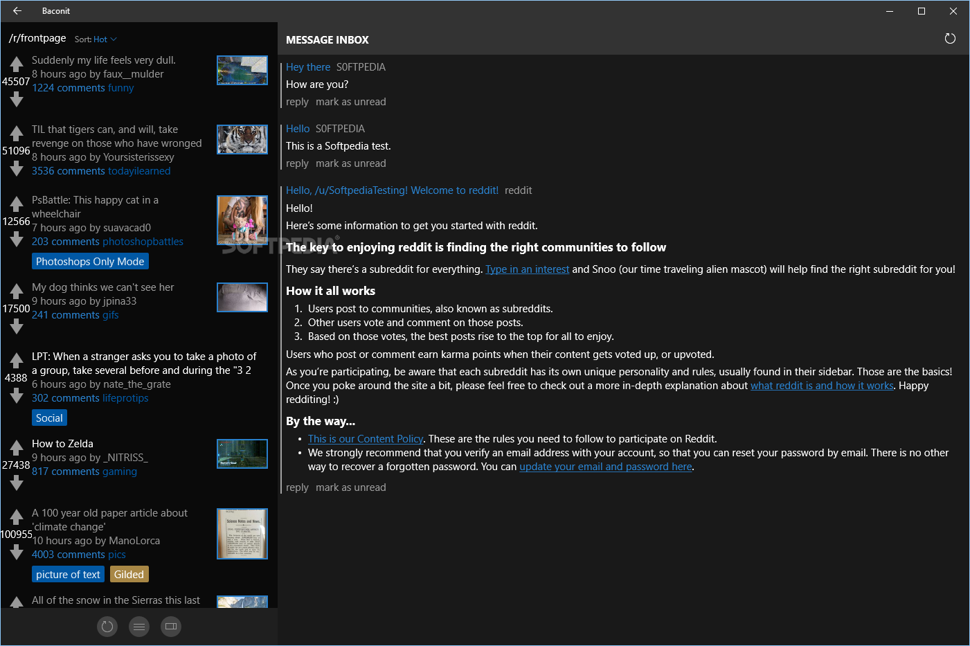Open the Sort: Hot dropdown

click(96, 39)
